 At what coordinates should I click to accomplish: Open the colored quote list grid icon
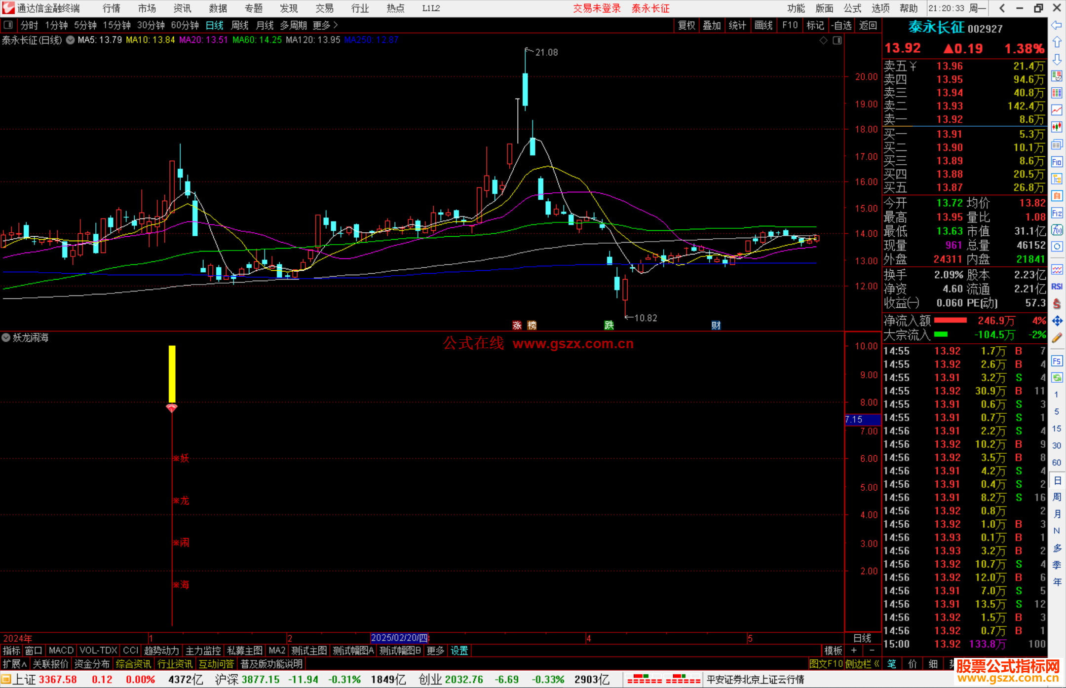(1057, 93)
